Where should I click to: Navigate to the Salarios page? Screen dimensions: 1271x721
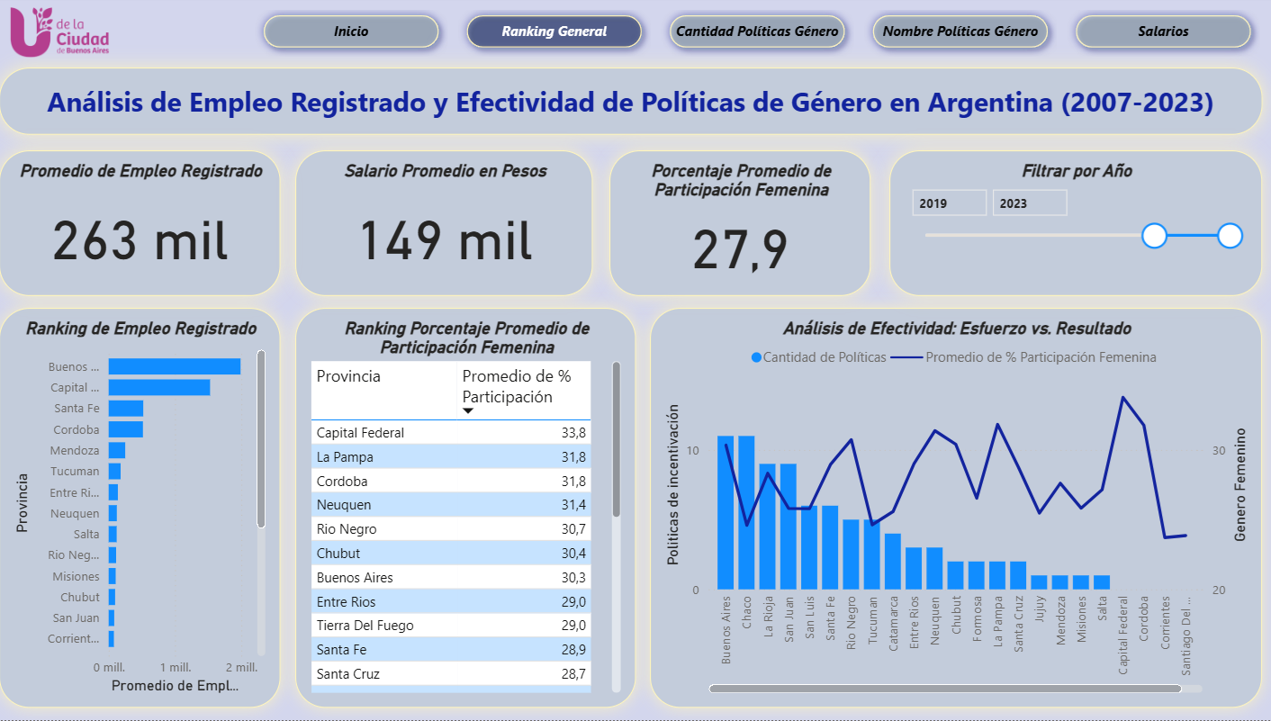(x=1163, y=32)
